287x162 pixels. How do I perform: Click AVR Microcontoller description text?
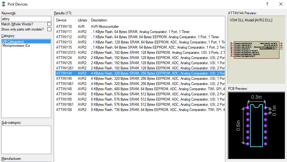(x=105, y=27)
